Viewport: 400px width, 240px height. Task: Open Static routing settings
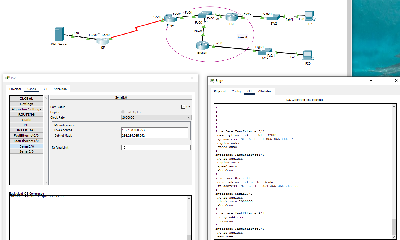(x=26, y=120)
